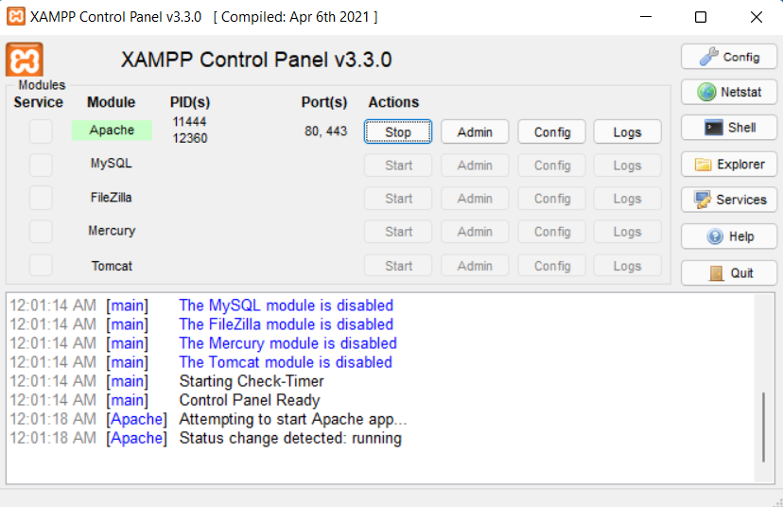Click MySQL Admin button
783x507 pixels.
pos(475,166)
